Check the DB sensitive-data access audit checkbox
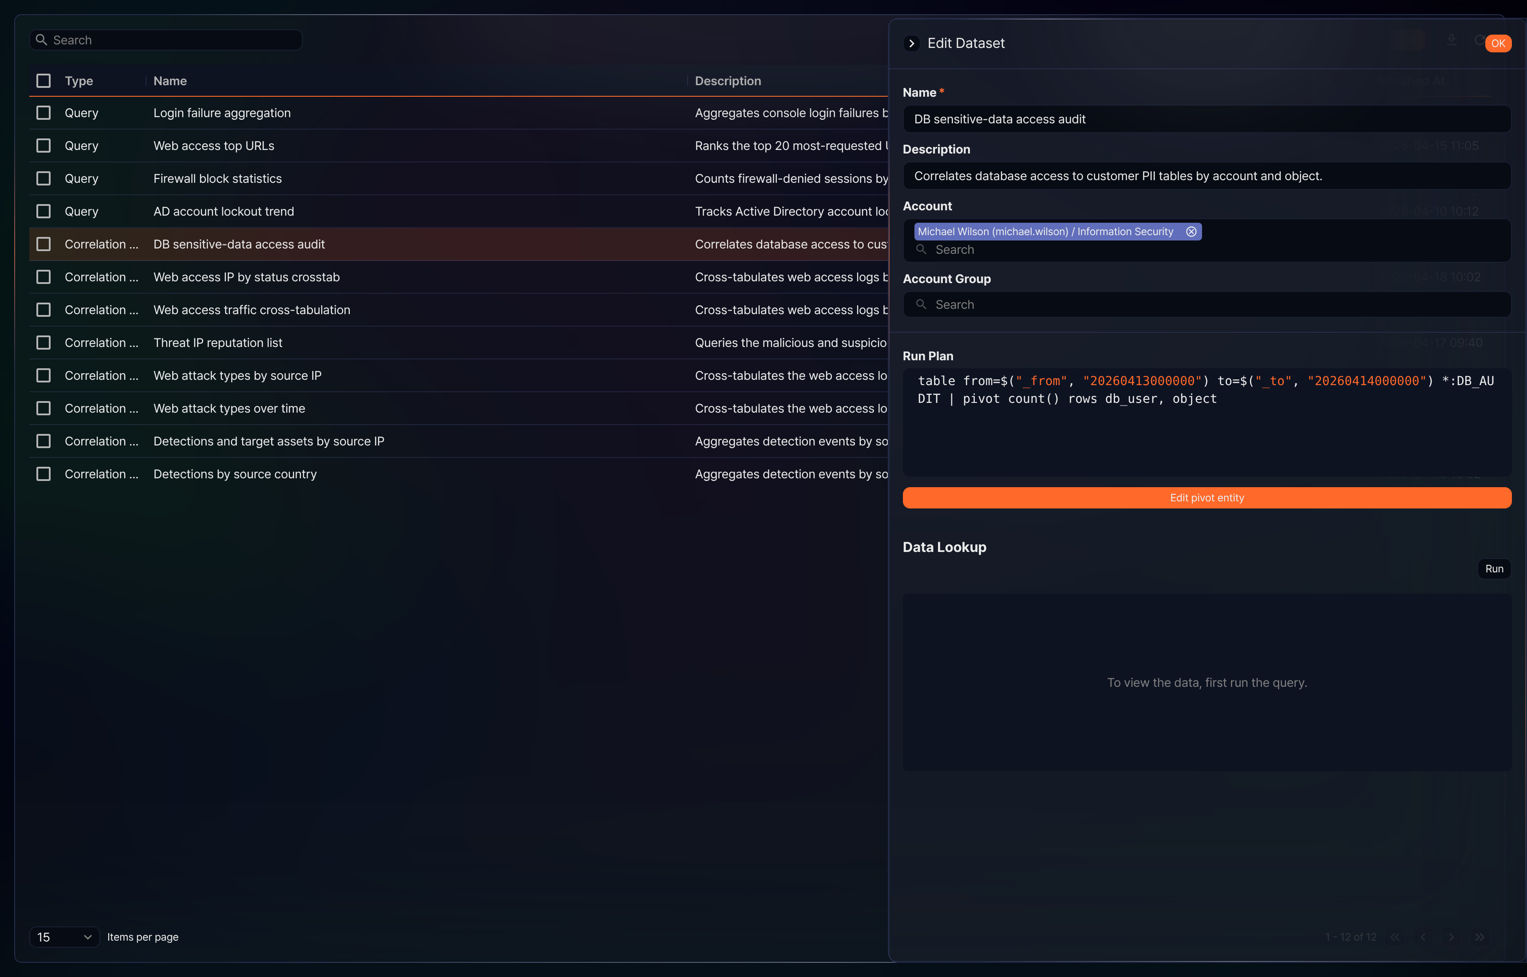Screen dimensions: 1527x977 coord(43,244)
